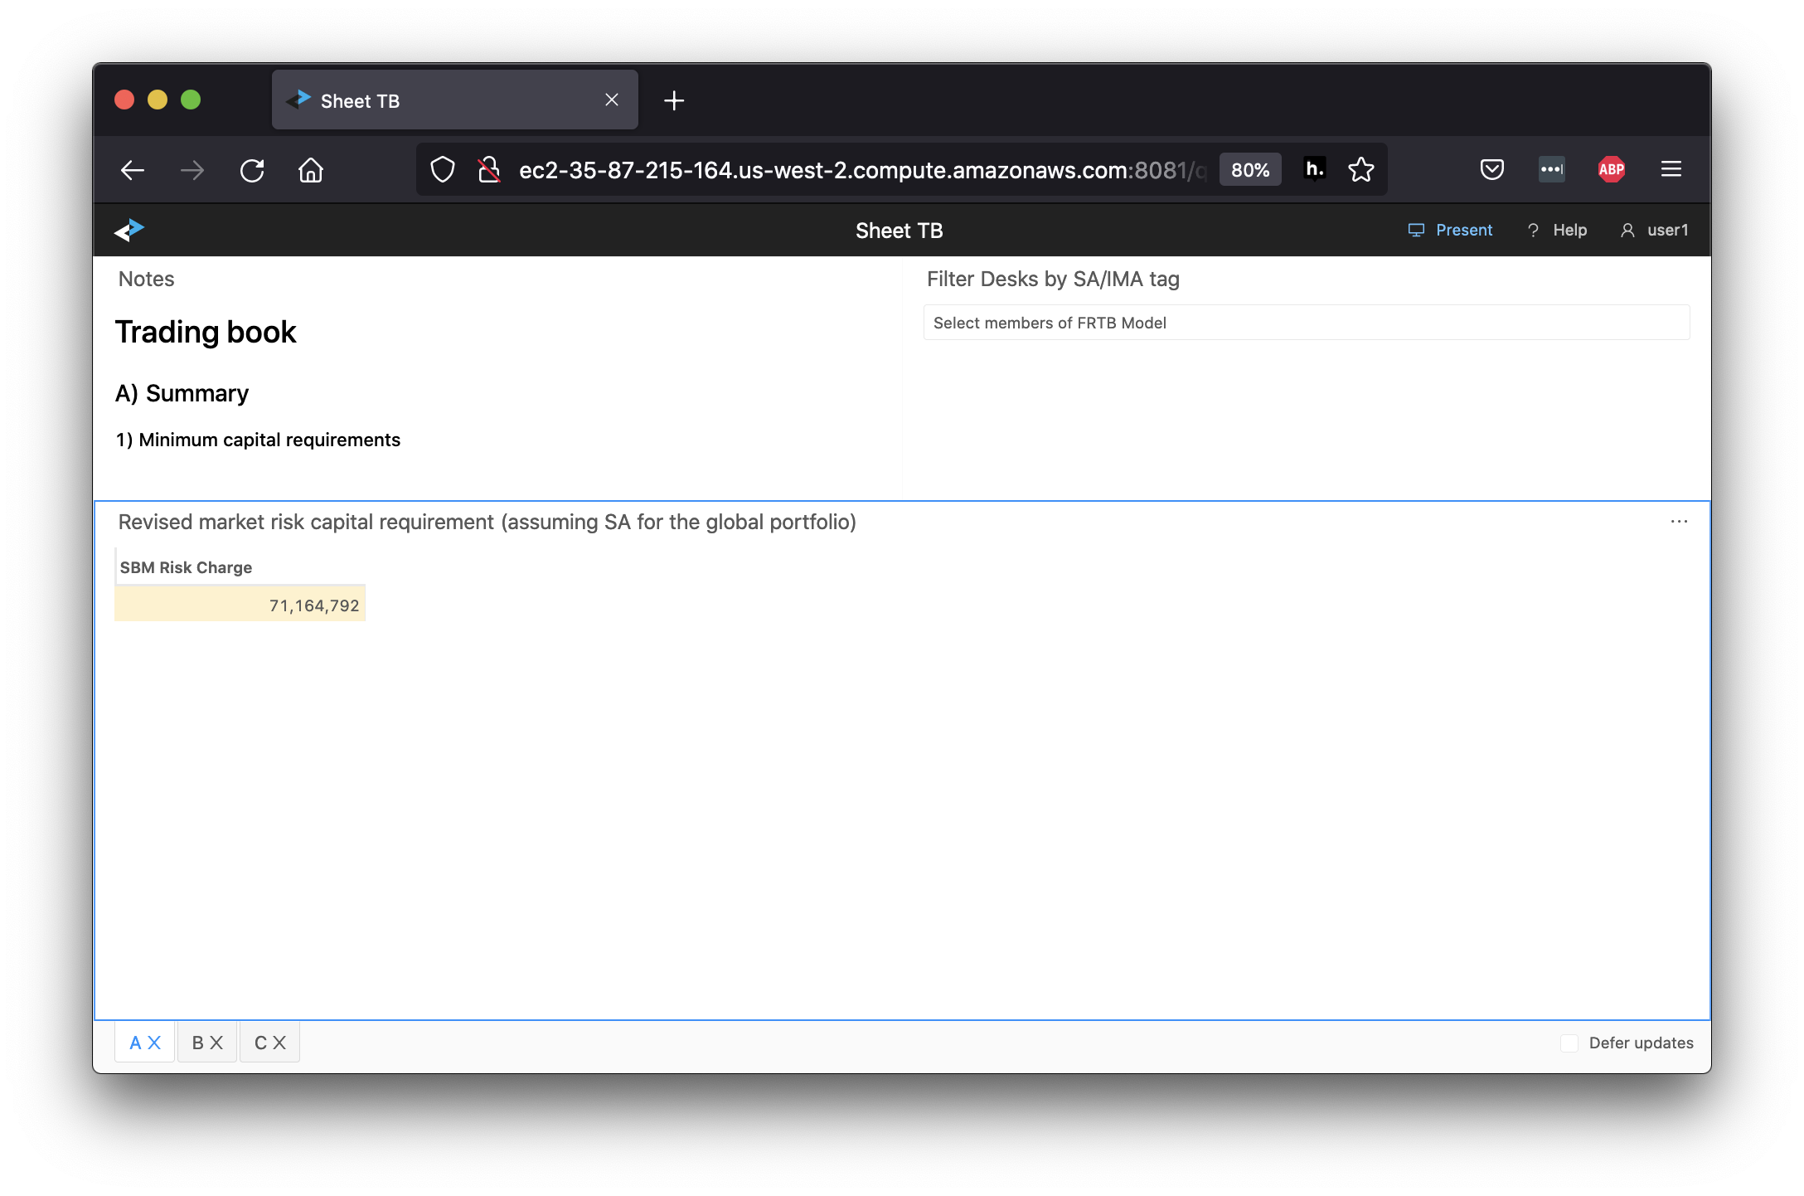Click the yellow minimize window button
The image size is (1804, 1196).
tap(158, 100)
